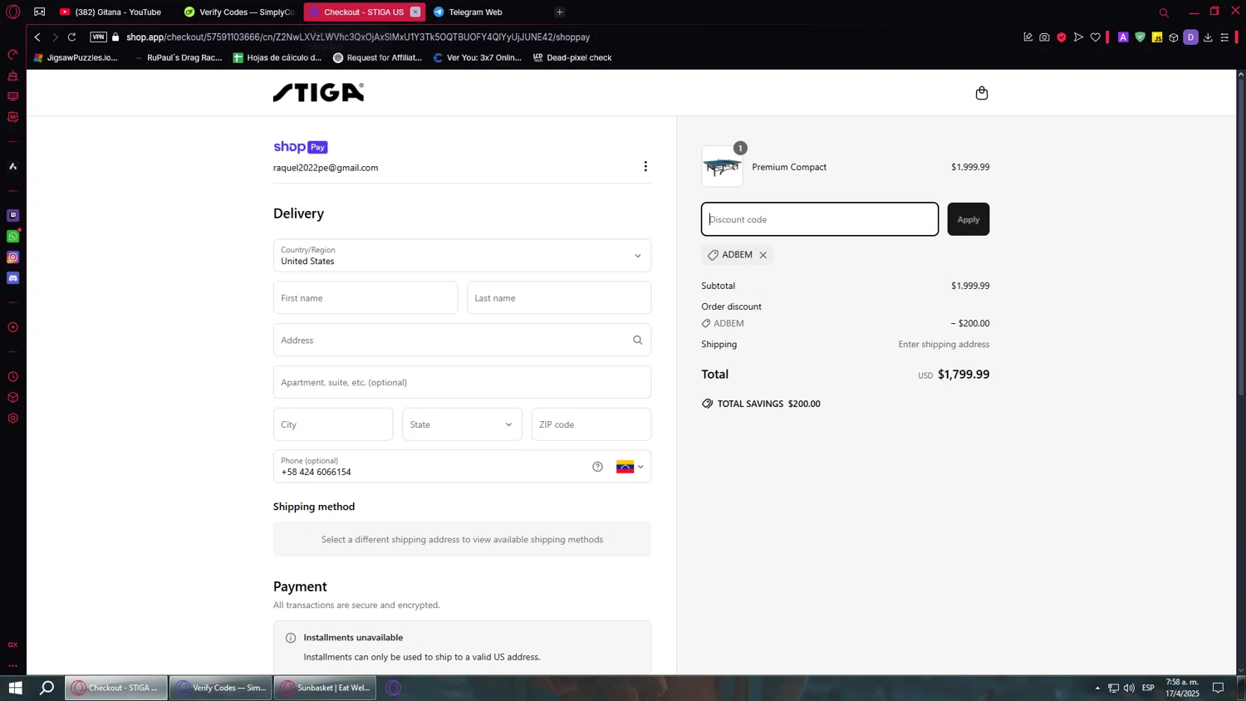Open the RuPaul's Drag Race bookmark

pos(178,58)
